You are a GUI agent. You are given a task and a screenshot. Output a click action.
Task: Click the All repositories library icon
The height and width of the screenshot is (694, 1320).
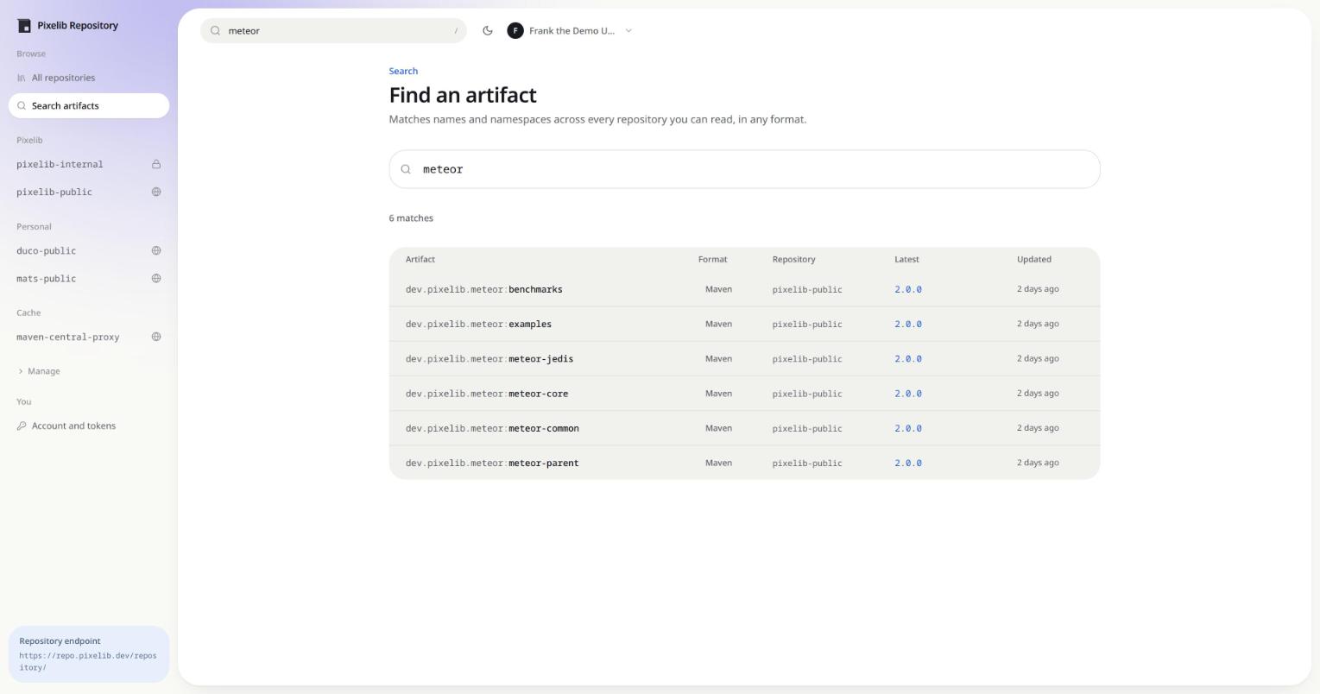22,78
